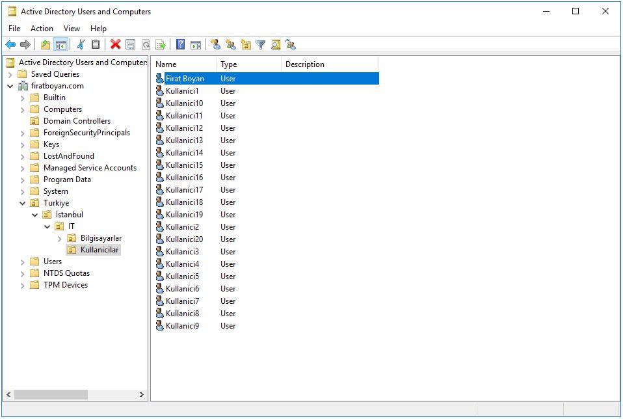This screenshot has width=623, height=419.
Task: Collapse the IT OU
Action: click(x=47, y=226)
